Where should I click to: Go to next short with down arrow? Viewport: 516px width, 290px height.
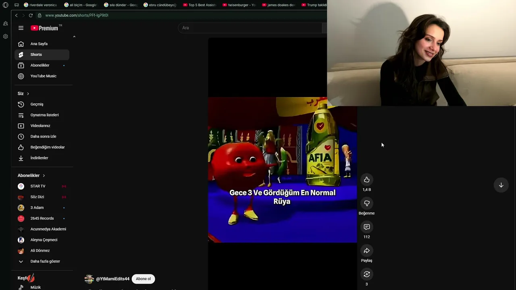pyautogui.click(x=501, y=185)
